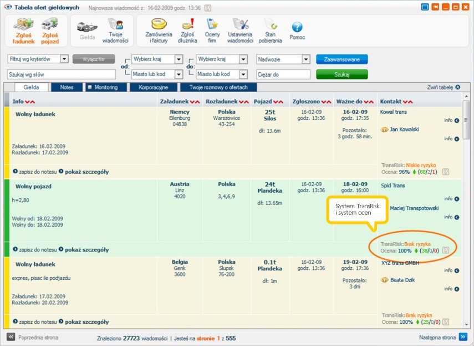Open Twoje wiadomości from the toolbar
The image size is (474, 346).
pyautogui.click(x=115, y=31)
